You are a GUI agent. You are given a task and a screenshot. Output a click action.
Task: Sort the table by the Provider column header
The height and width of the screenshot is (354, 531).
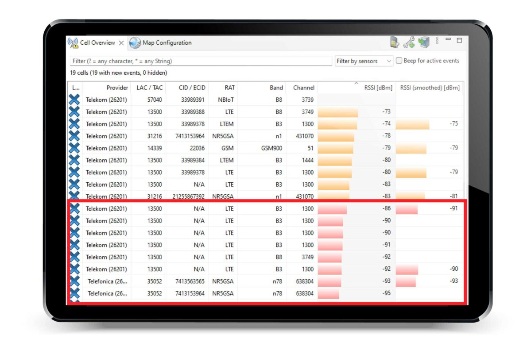tap(117, 88)
